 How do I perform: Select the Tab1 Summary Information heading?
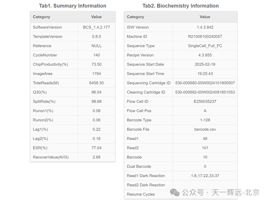(x=73, y=6)
